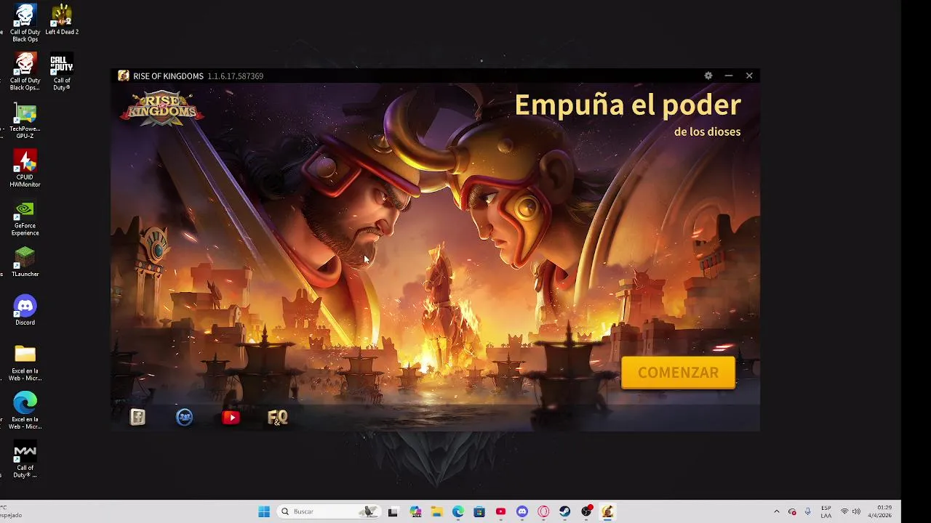The image size is (931, 523).
Task: Open the YouTube taskbar icon
Action: click(500, 511)
